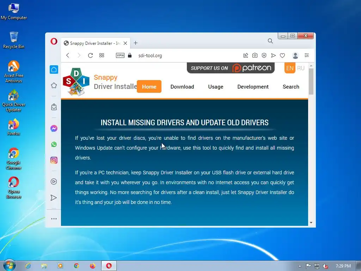Search tabs with the magnifier icon
This screenshot has width=361, height=271.
(x=270, y=41)
